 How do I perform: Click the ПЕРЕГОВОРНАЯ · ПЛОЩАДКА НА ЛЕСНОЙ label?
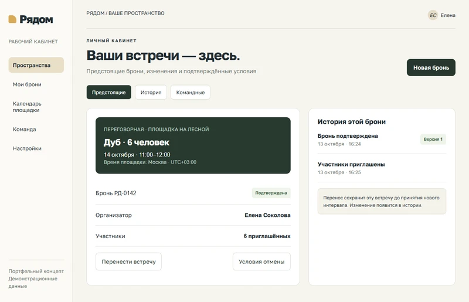(x=156, y=129)
